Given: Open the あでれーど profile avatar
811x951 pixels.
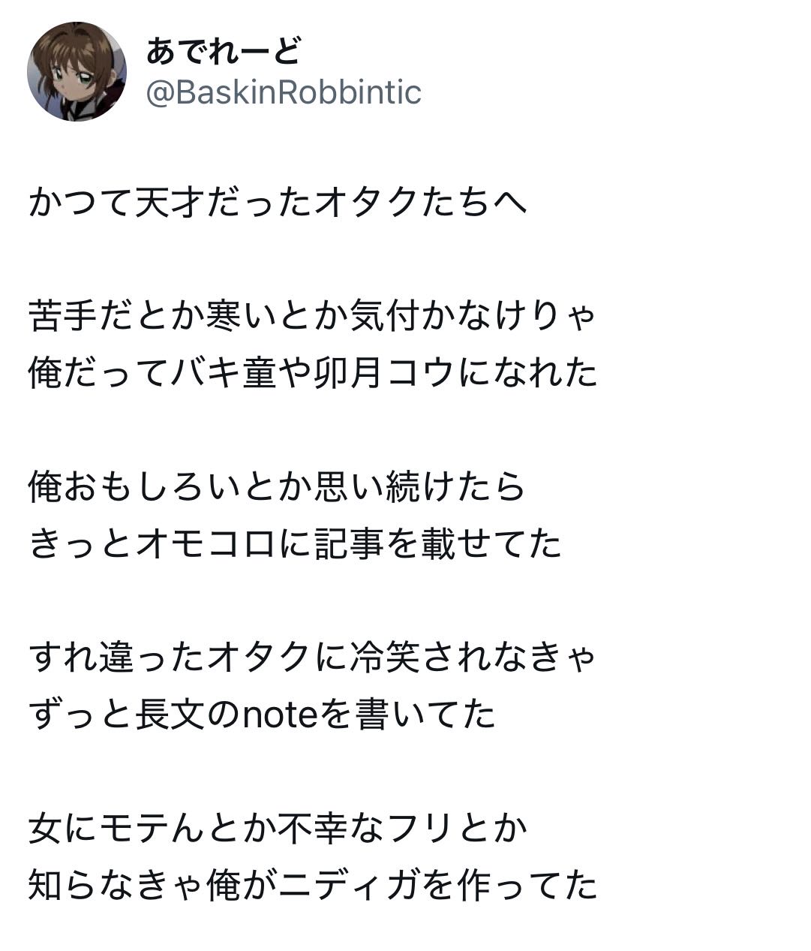Looking at the screenshot, I should tap(77, 71).
